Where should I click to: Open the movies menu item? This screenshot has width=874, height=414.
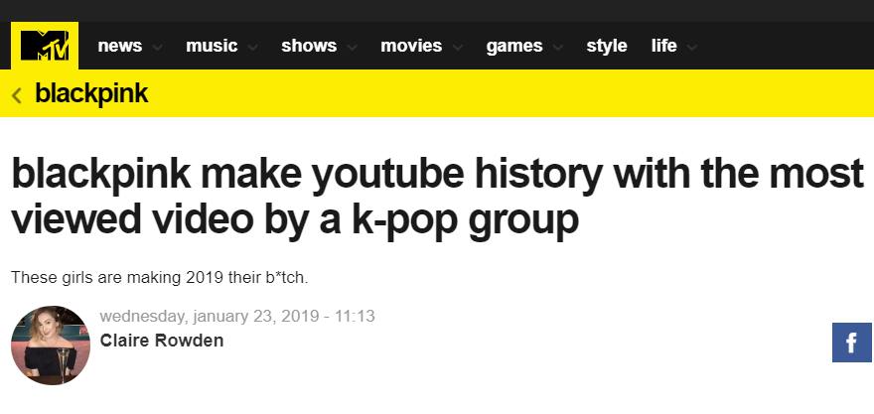[x=411, y=46]
